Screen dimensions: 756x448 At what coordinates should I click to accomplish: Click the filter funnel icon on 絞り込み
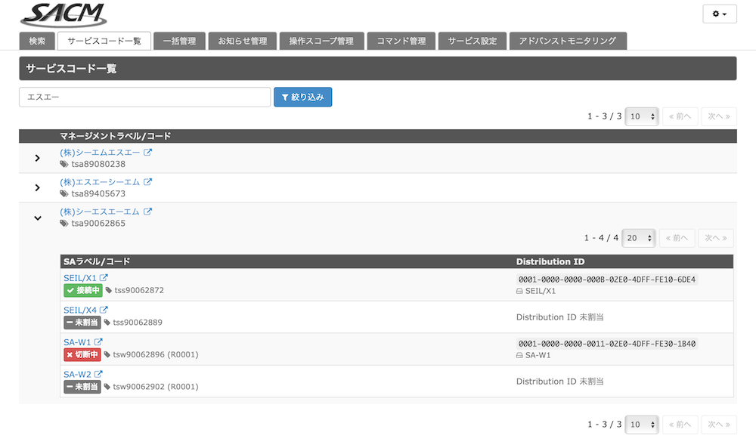coord(284,97)
